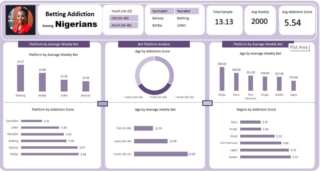This screenshot has width=320, height=171.
Task: Toggle the Adult (26–40) slicer item
Action: [x=123, y=25]
